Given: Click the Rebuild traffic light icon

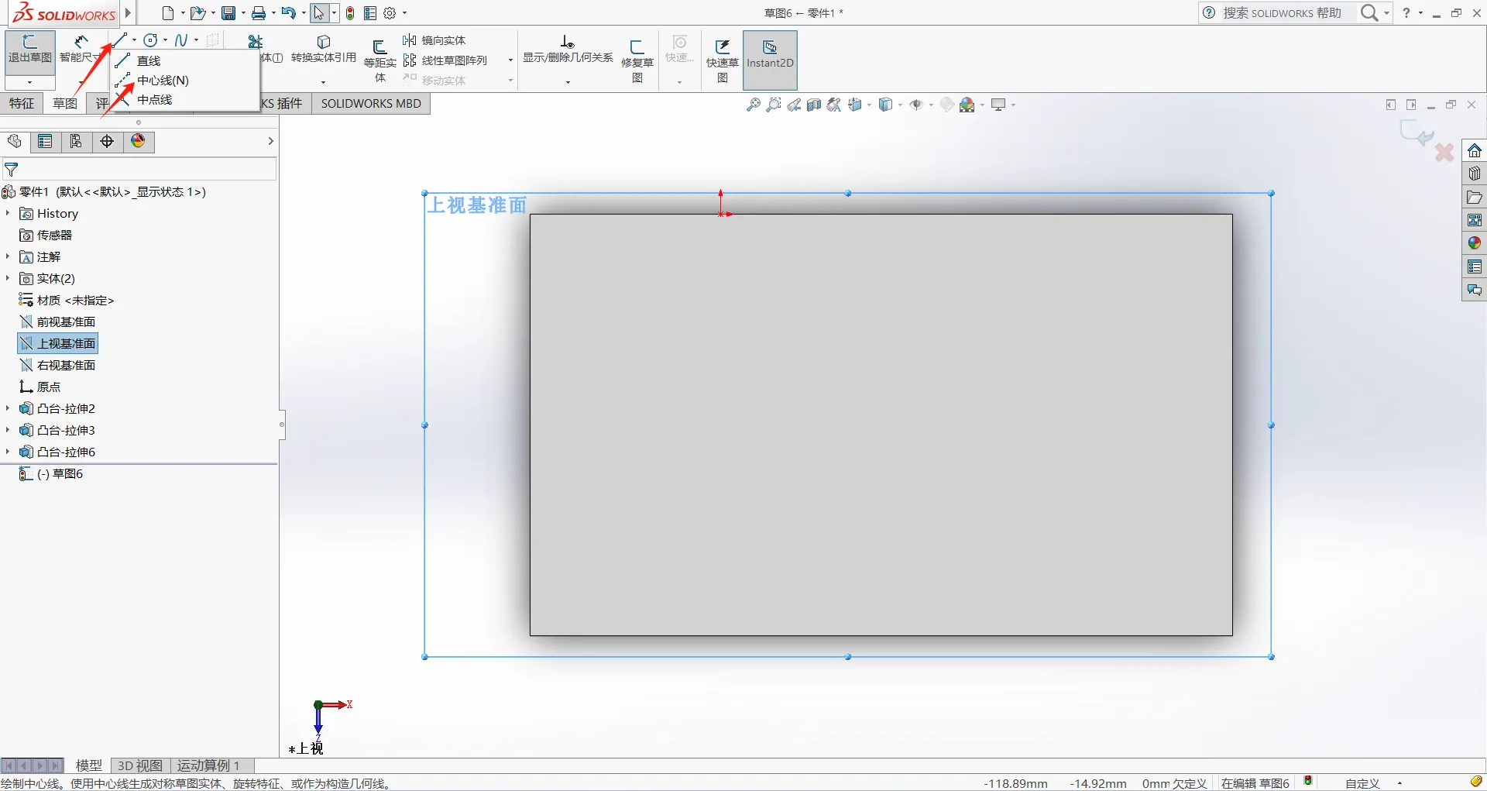Looking at the screenshot, I should coord(350,13).
